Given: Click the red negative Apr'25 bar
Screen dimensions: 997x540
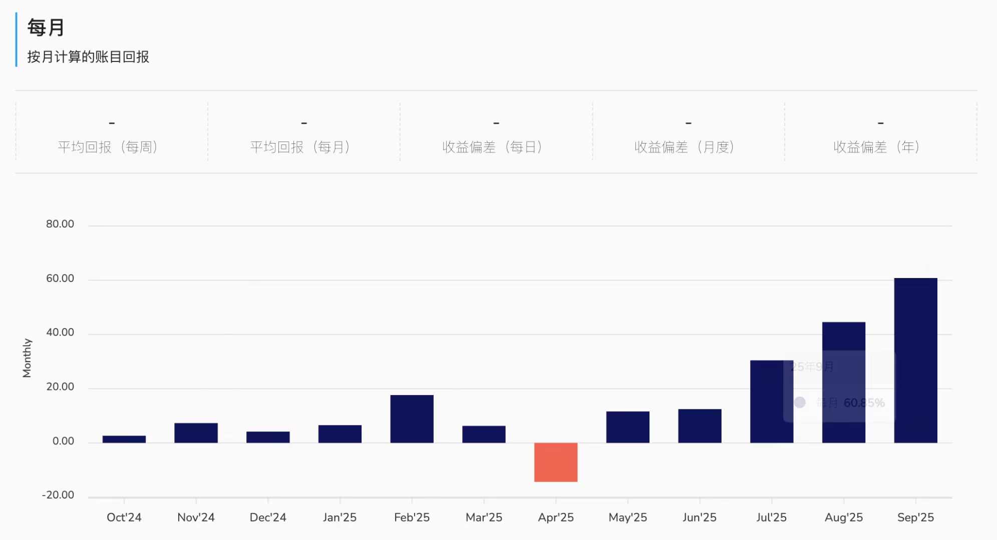Looking at the screenshot, I should pos(555,462).
